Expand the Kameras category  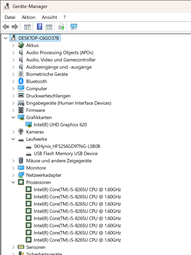(13, 132)
